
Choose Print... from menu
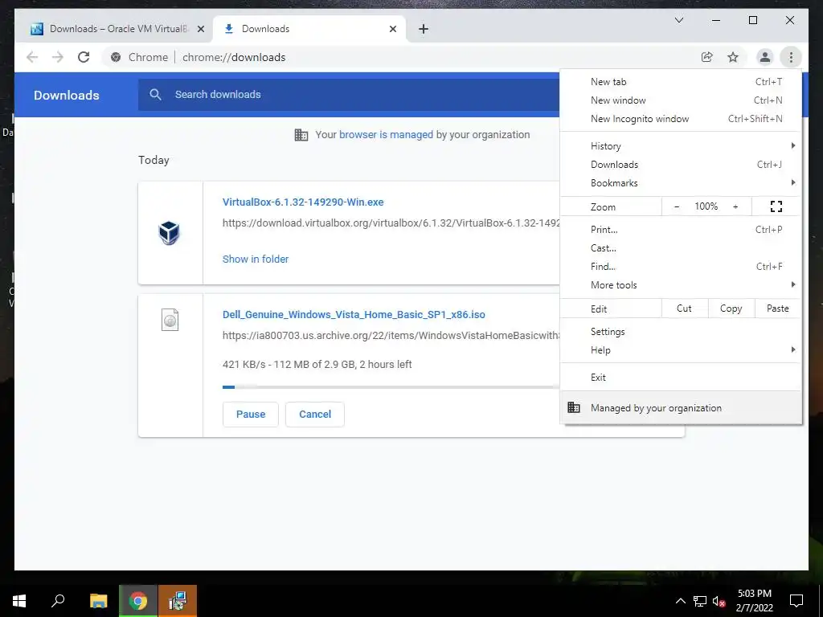tap(681, 229)
